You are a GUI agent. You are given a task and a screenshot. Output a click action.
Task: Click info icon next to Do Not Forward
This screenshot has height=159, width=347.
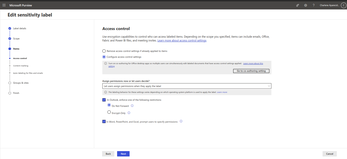tap(132, 106)
